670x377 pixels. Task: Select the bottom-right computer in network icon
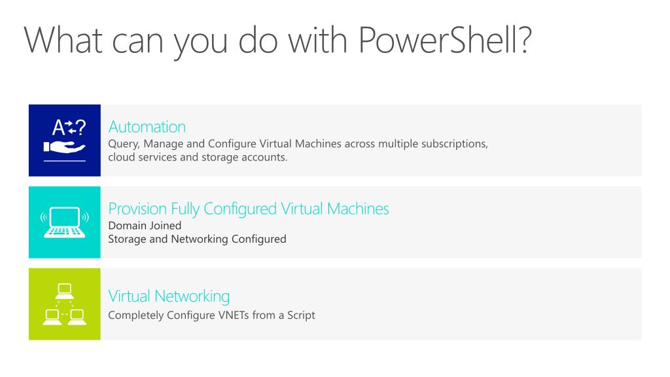78,317
